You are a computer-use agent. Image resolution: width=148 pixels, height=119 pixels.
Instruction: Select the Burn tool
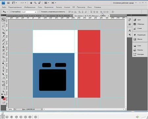[x=3, y=64]
